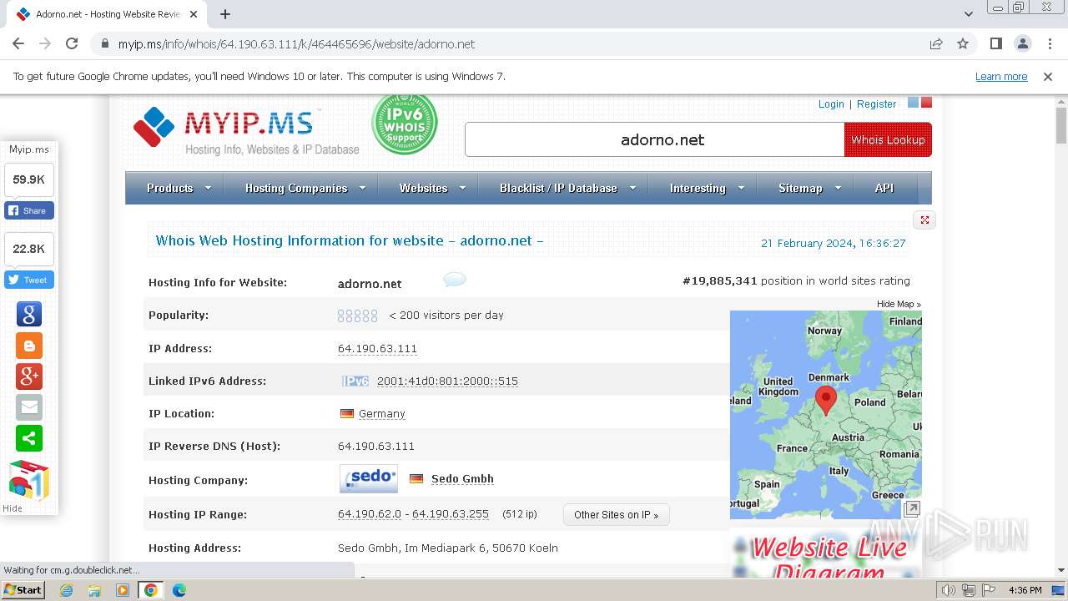Image resolution: width=1068 pixels, height=601 pixels.
Task: Hide the social share sidebar
Action: click(13, 508)
